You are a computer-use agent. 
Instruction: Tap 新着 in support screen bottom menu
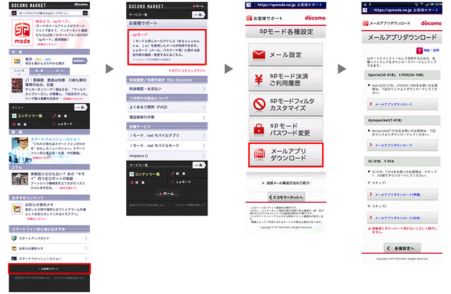178,173
